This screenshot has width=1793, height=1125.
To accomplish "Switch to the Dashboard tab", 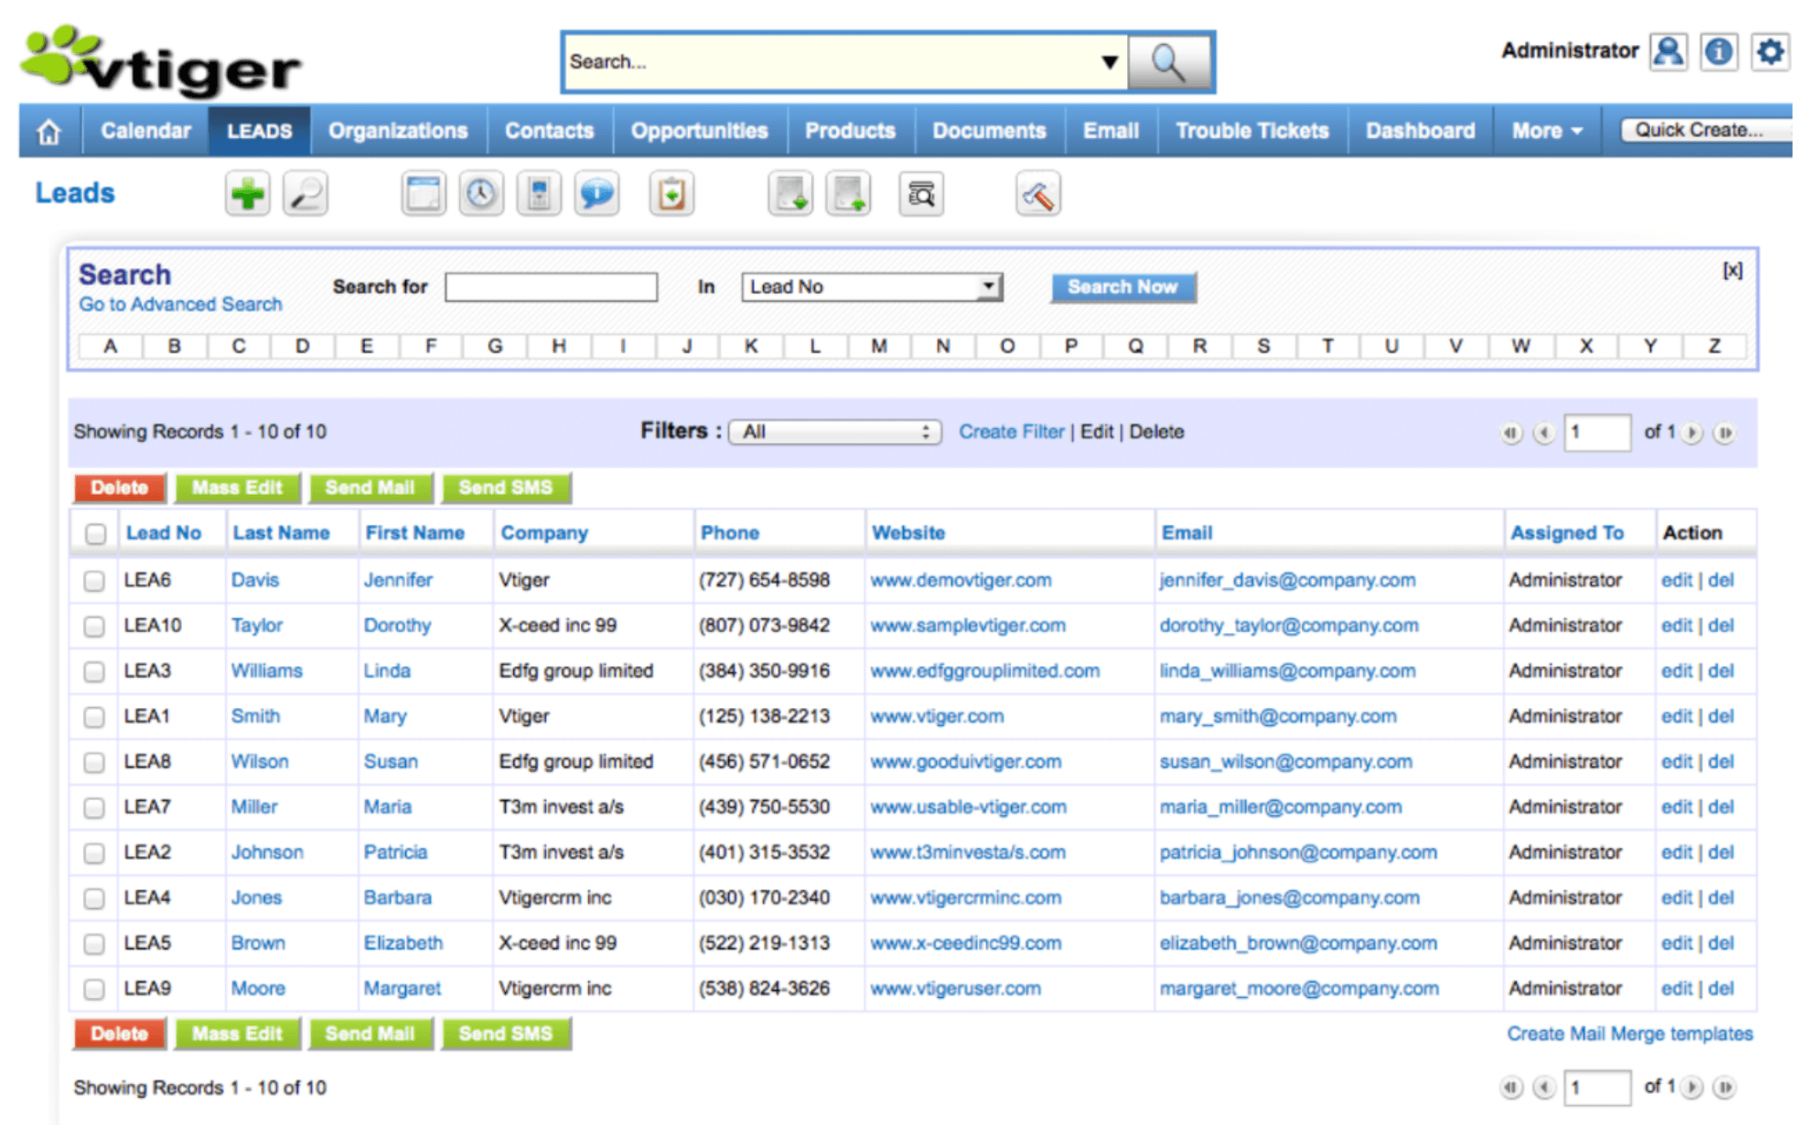I will pyautogui.click(x=1421, y=132).
